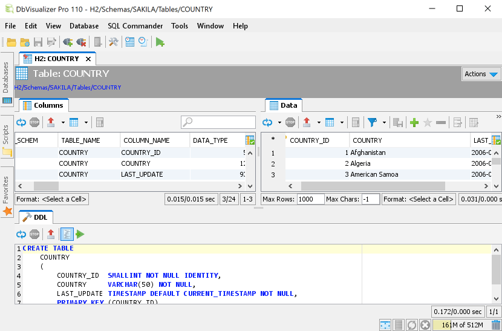This screenshot has height=331, width=502.
Task: Open the Tools menu
Action: [179, 26]
